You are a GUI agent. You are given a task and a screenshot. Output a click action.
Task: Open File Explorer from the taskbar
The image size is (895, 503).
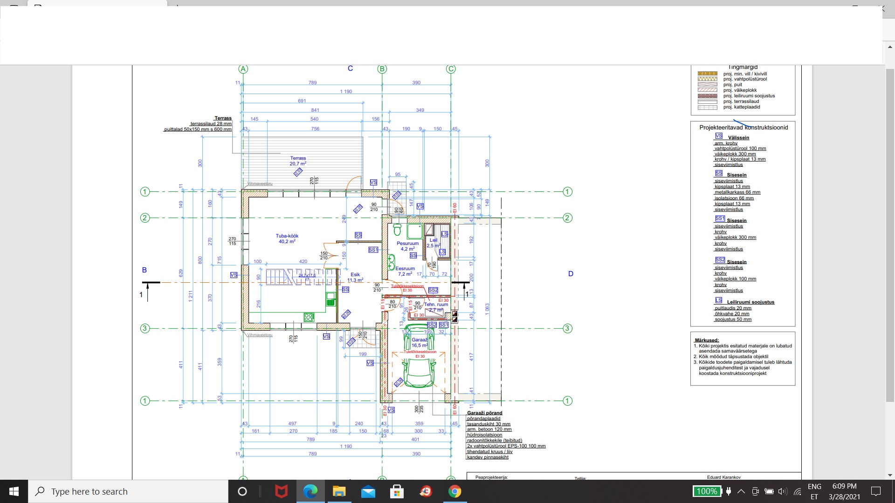click(x=339, y=491)
